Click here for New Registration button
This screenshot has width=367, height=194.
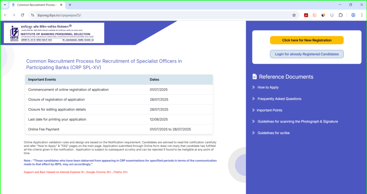(307, 40)
